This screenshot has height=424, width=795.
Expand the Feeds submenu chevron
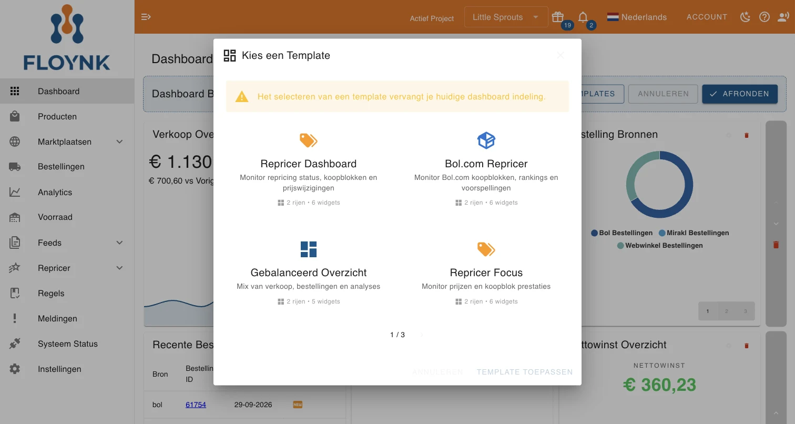[x=119, y=243]
